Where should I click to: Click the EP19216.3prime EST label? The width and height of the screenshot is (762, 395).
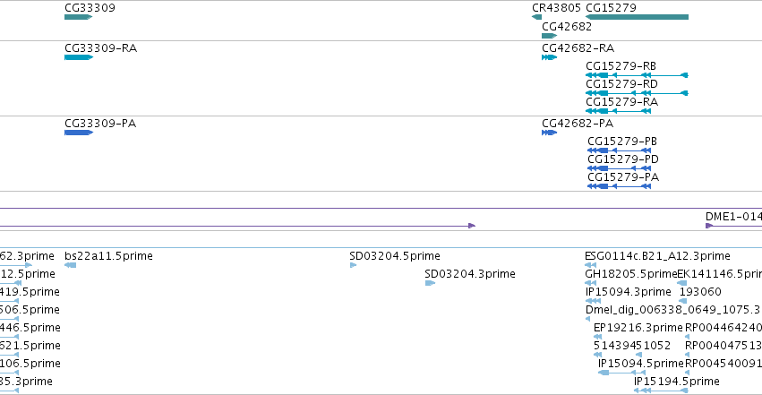point(638,328)
